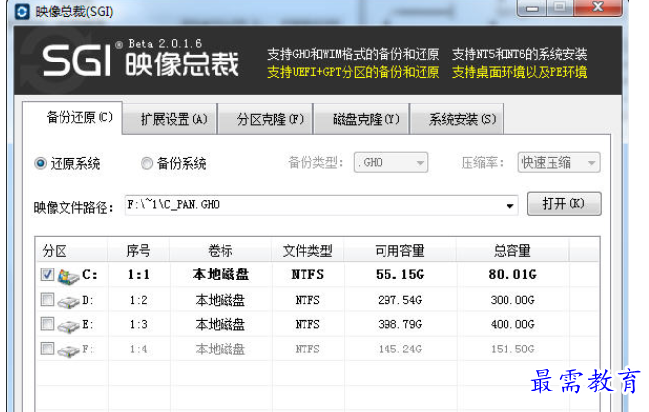Switch to the 分区克隆 (F) tab
Image resolution: width=649 pixels, height=412 pixels.
(x=264, y=119)
